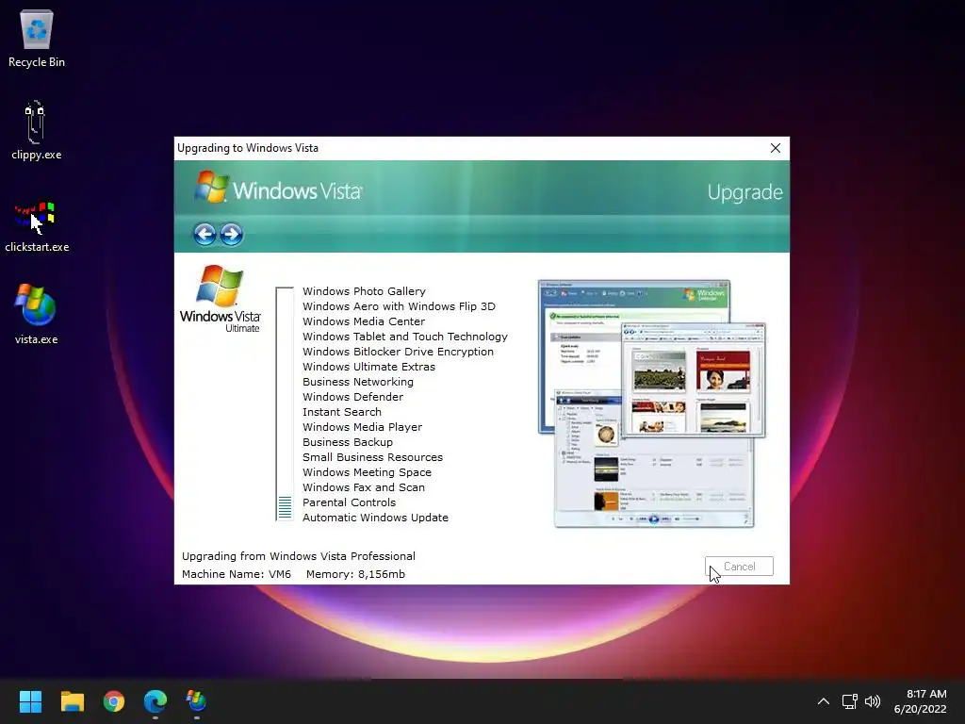Click the Windows Vista Ultimate logo

coord(221,299)
